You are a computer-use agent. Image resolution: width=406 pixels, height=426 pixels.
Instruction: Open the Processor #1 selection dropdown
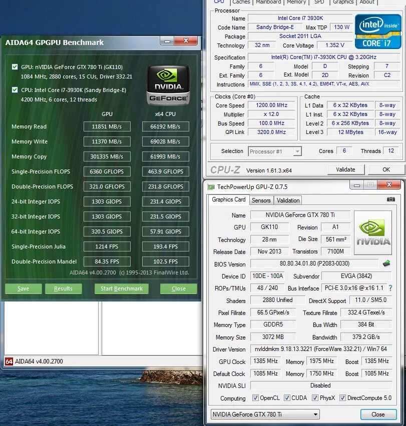tap(275, 151)
